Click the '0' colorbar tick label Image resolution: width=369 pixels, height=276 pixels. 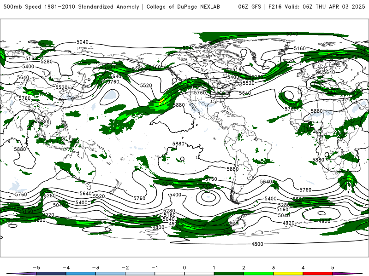(184, 268)
